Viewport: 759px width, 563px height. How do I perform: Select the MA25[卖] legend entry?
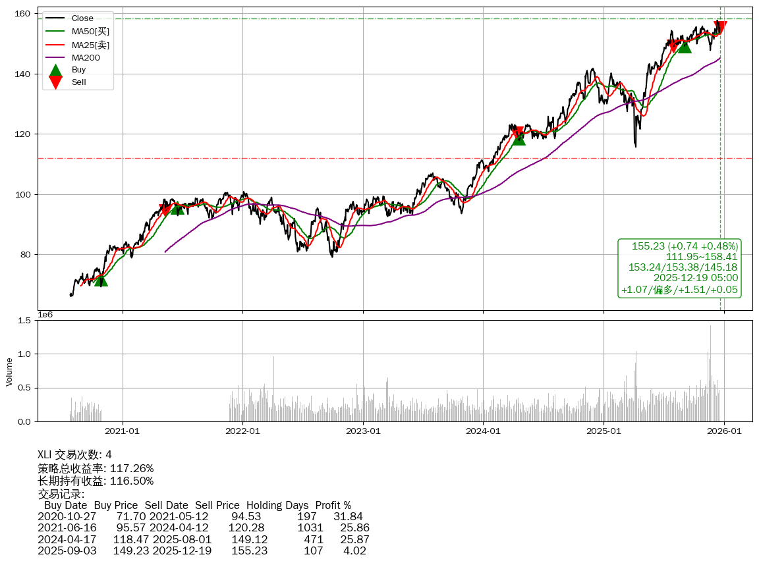pos(90,45)
